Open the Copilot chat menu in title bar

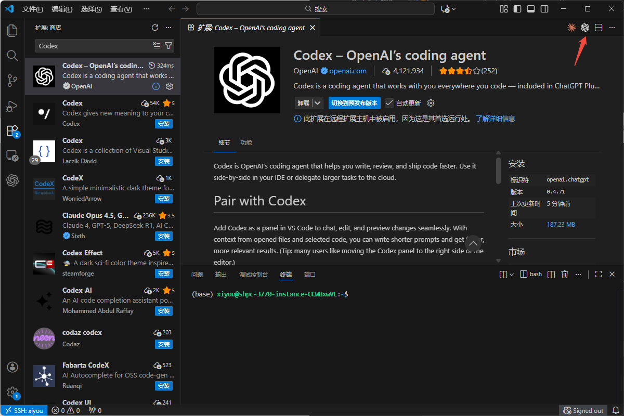(x=448, y=9)
